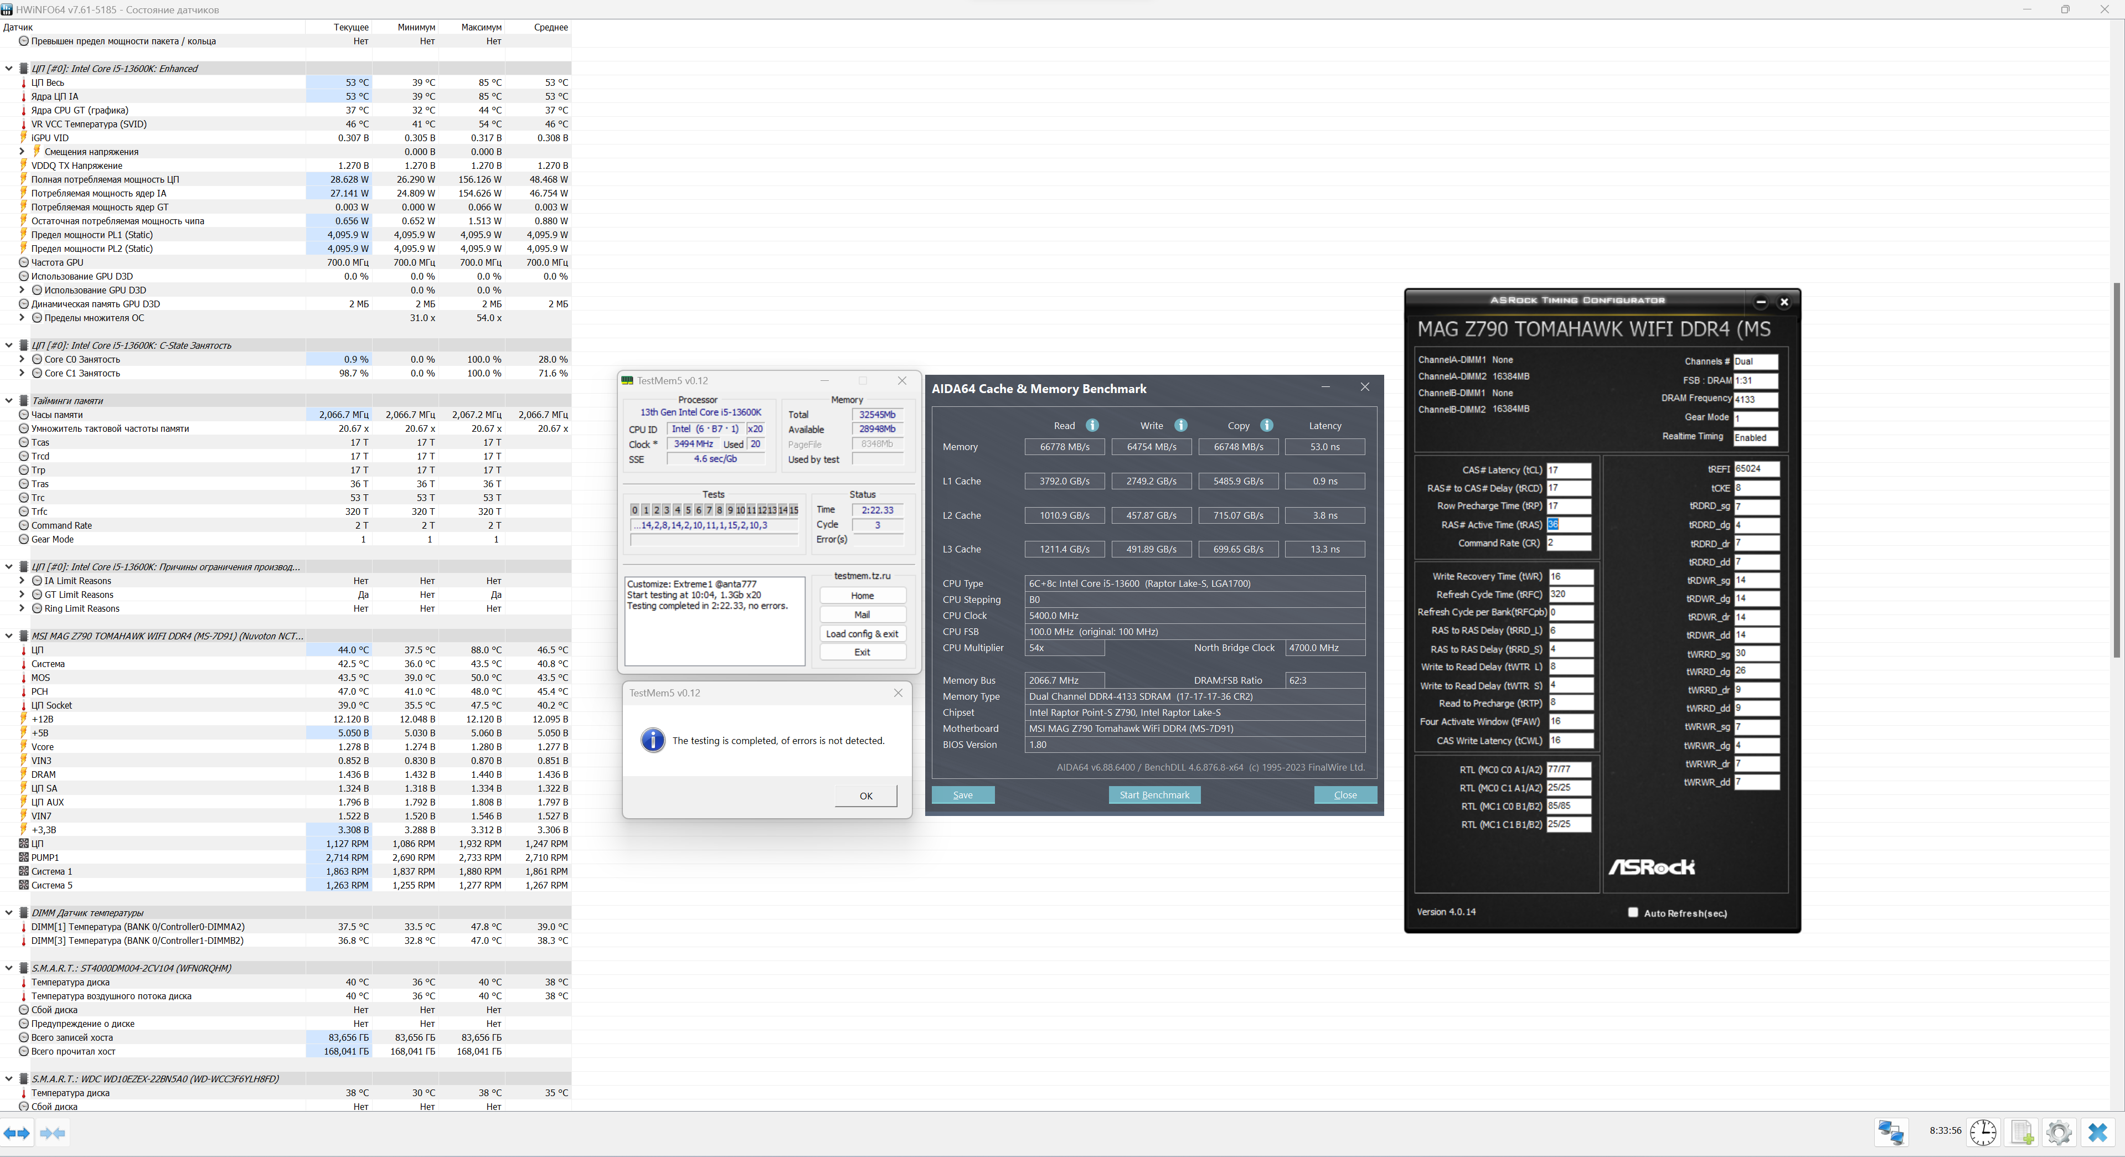The width and height of the screenshot is (2125, 1157).
Task: Open HWiNFO remote network monitoring icon
Action: (1891, 1132)
